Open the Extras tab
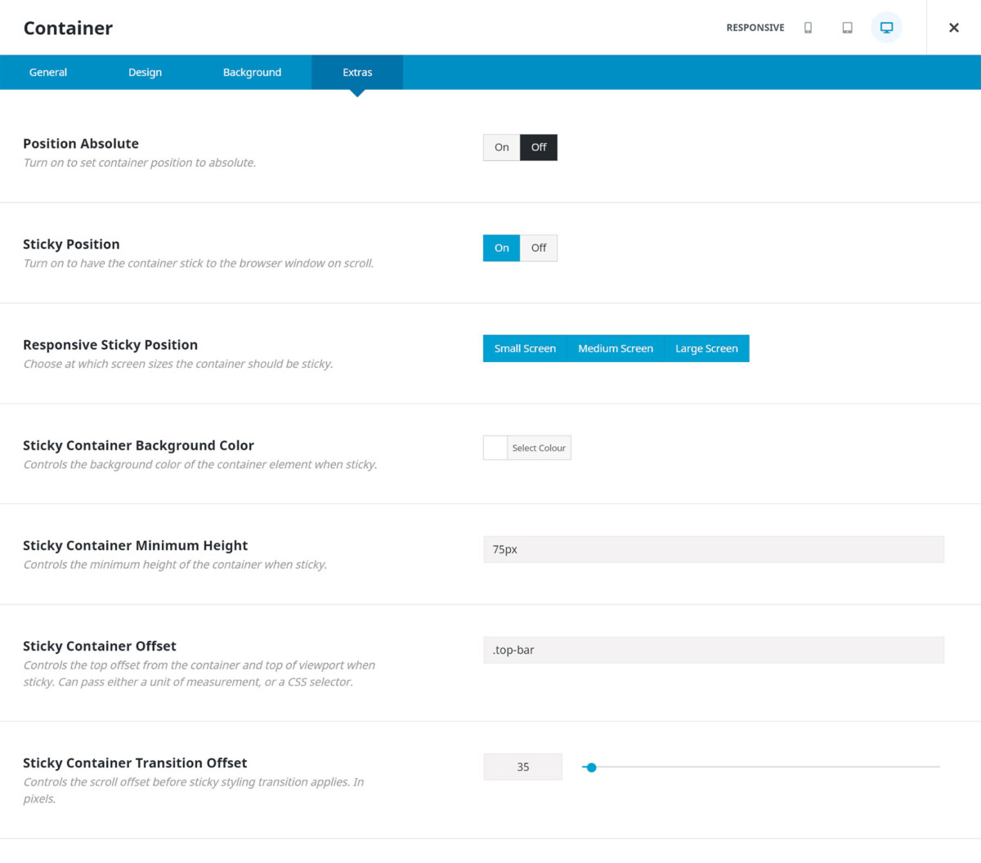Viewport: 981px width, 863px height. click(x=356, y=72)
